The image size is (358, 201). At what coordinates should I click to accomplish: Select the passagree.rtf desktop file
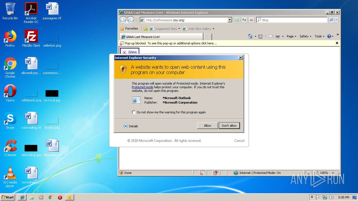[x=52, y=11]
